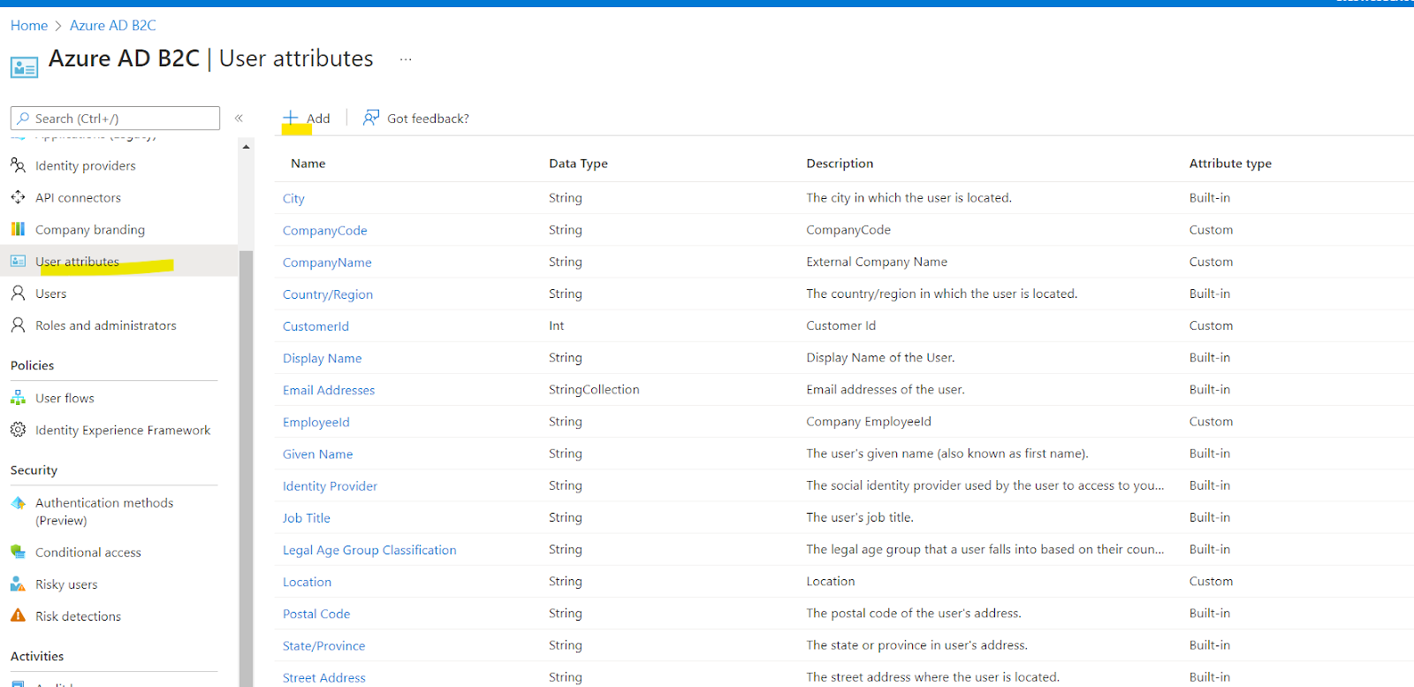Click 'External Company Name' description cell
Screen dimensions: 1414x687
click(877, 262)
